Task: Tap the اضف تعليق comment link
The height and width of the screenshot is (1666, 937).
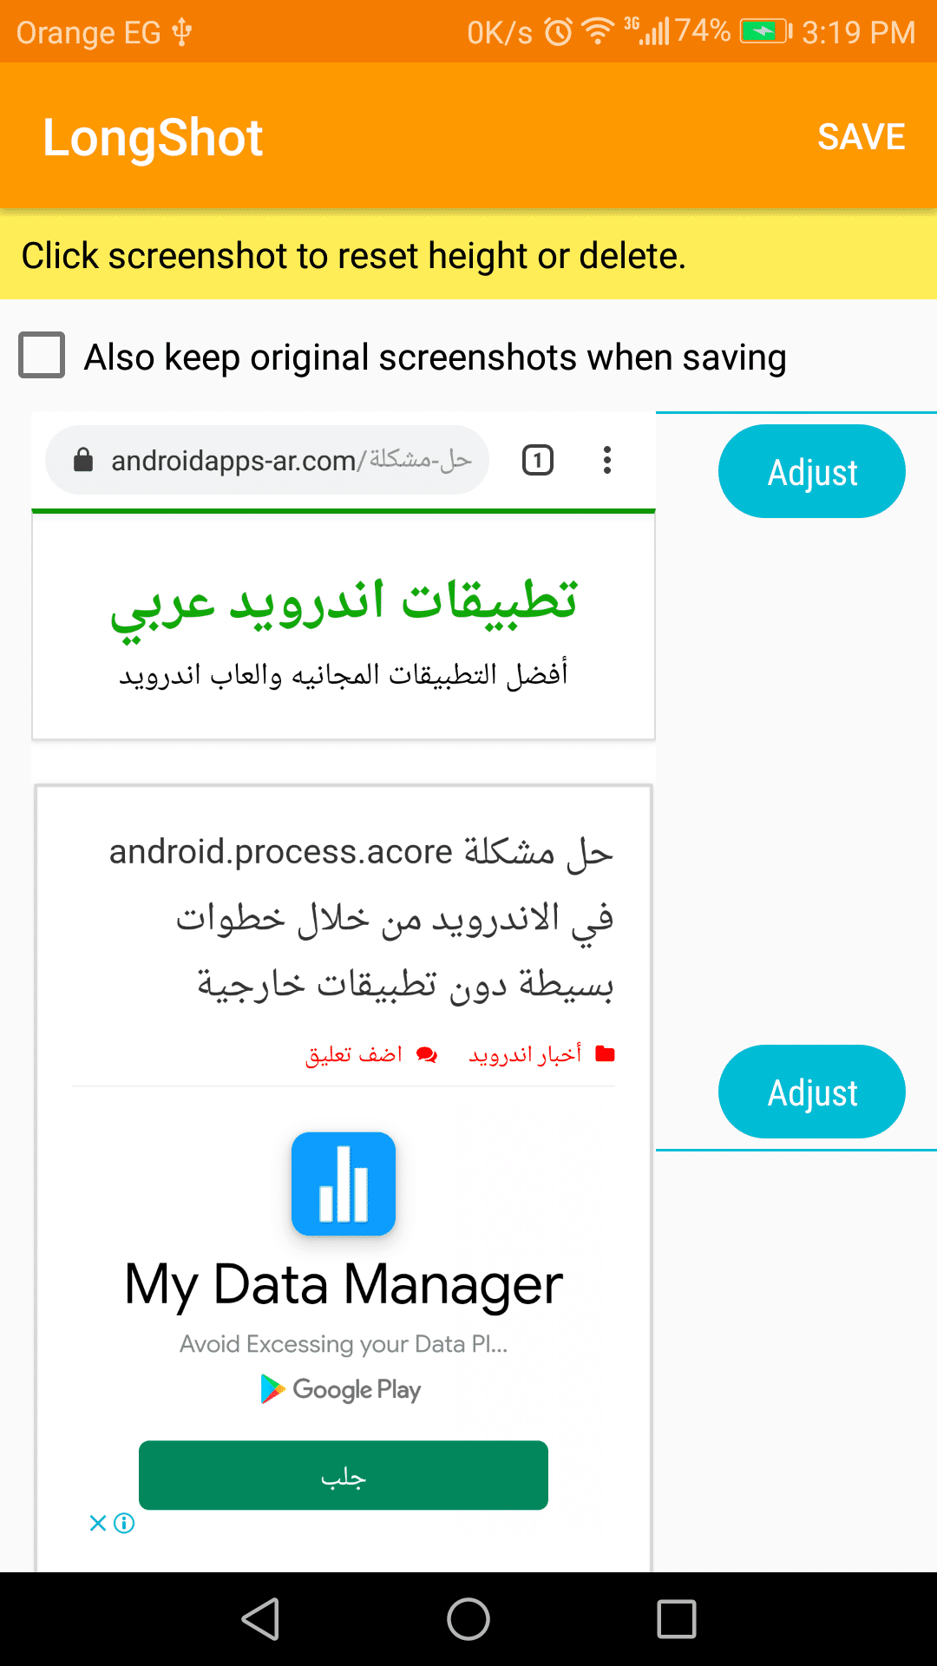Action: (x=354, y=1054)
